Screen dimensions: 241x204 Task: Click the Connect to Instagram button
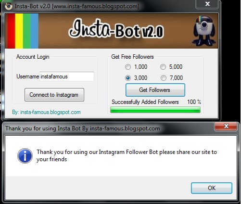(x=54, y=95)
